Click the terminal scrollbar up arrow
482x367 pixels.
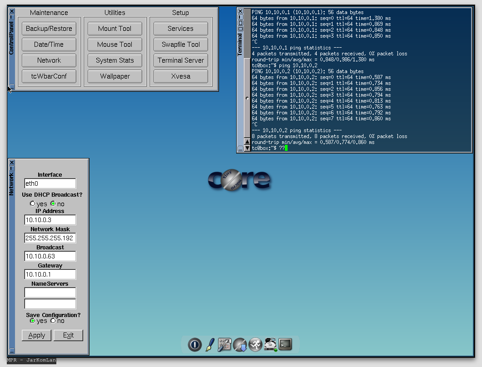[x=247, y=142]
